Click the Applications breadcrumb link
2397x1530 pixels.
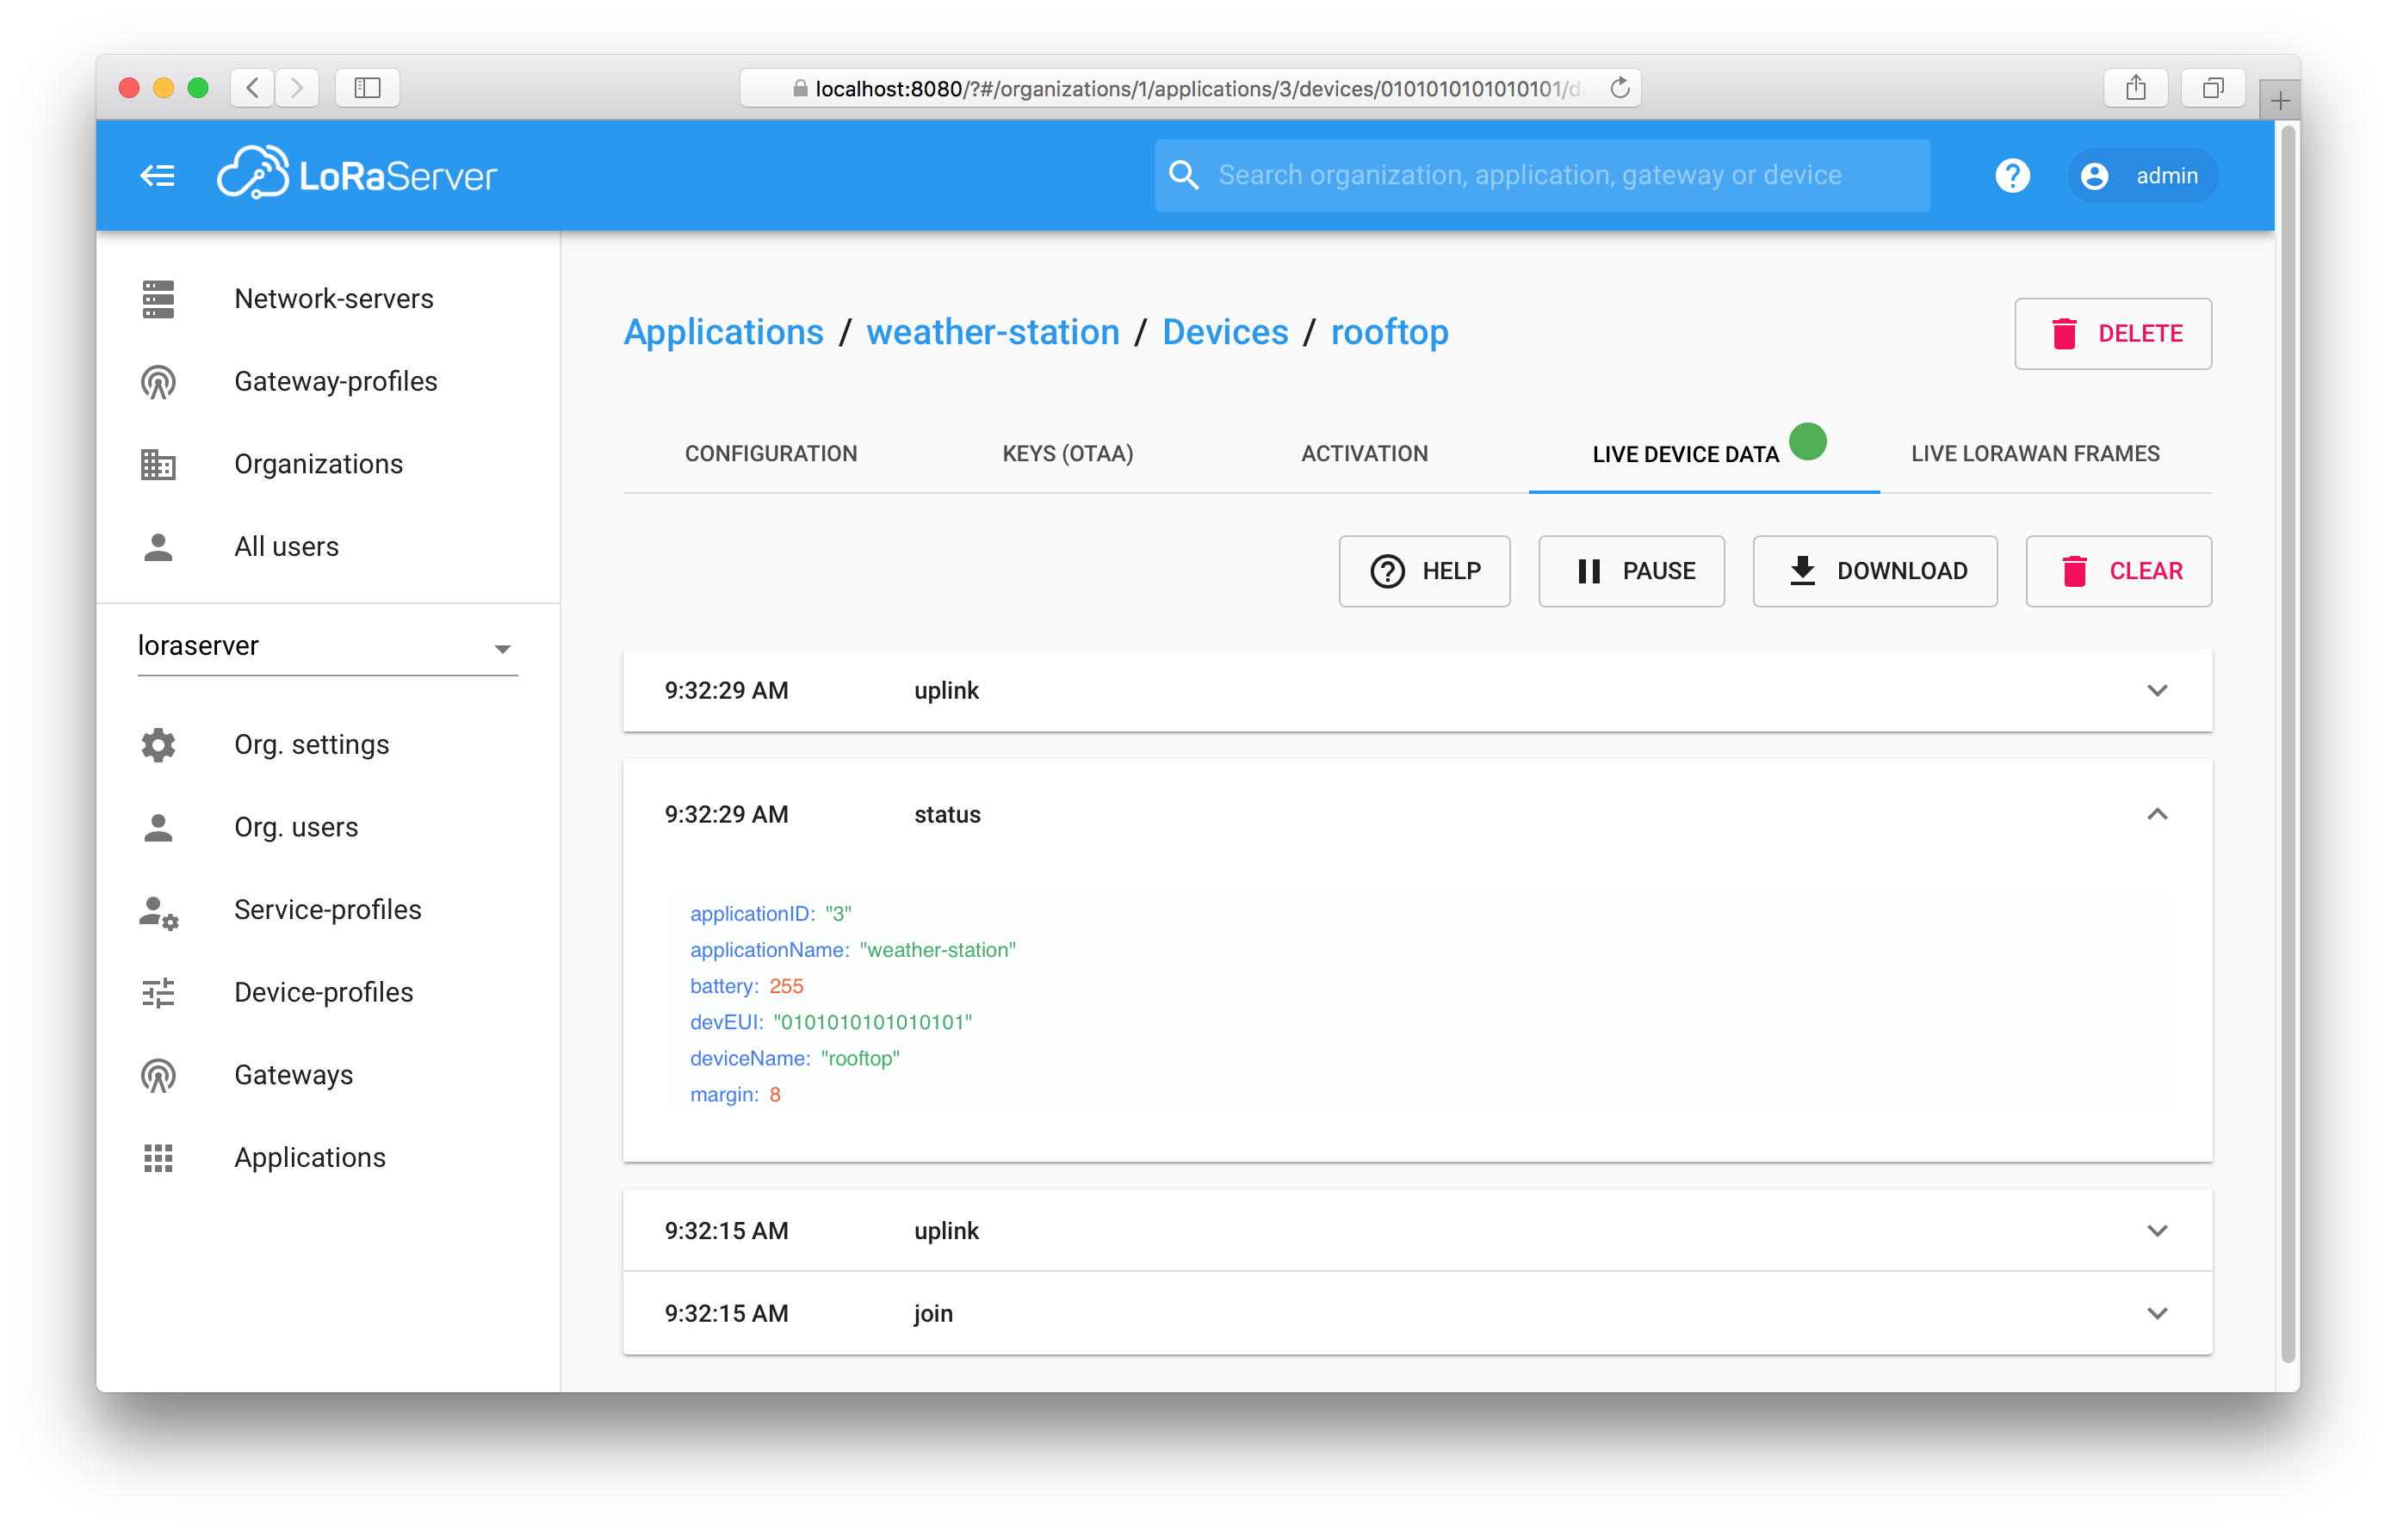[724, 332]
